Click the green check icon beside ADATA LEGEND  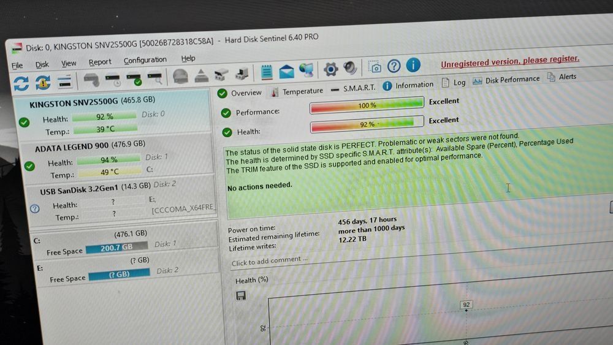[x=29, y=166]
